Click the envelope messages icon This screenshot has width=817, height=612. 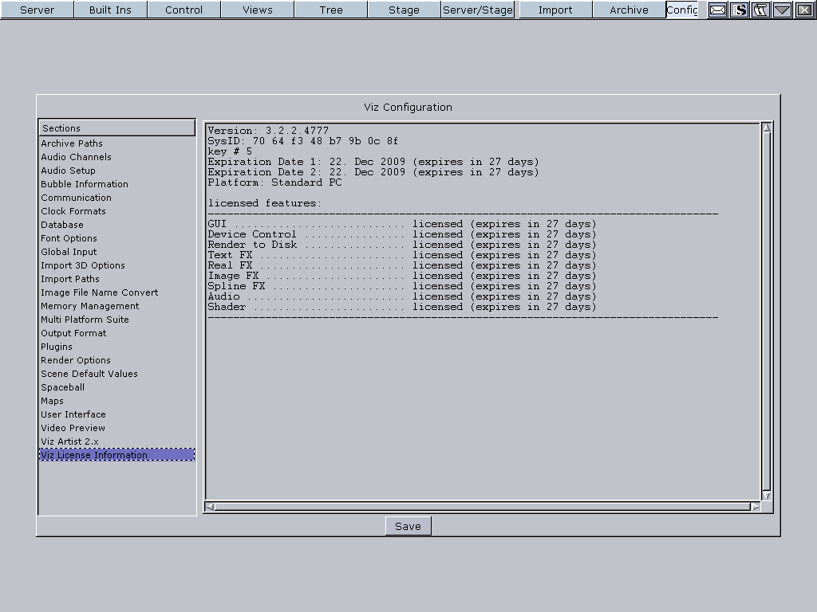coord(718,10)
